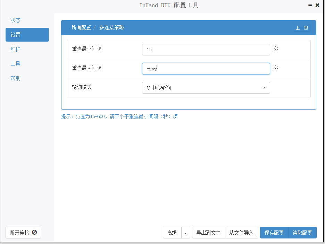325x244 pixels.
Task: Save with the 保存配置 button
Action: point(274,233)
